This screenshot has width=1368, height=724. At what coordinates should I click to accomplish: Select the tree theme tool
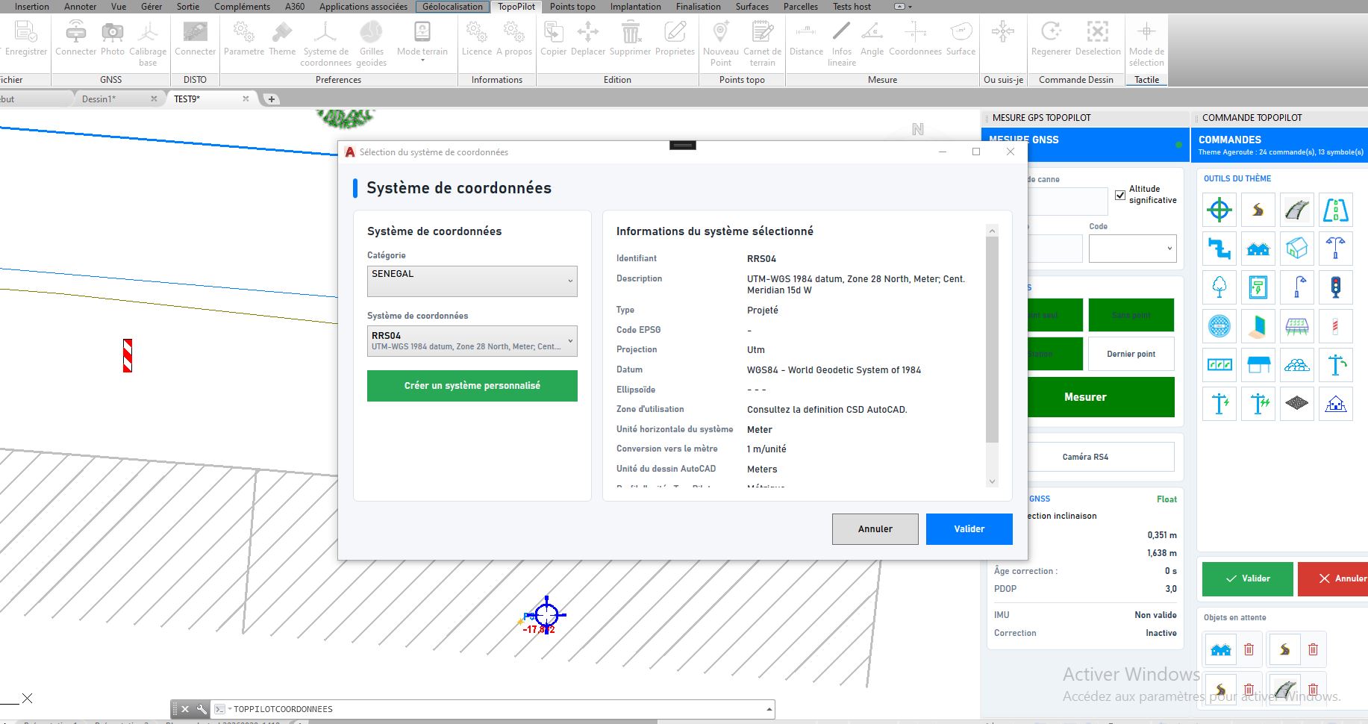(1219, 287)
